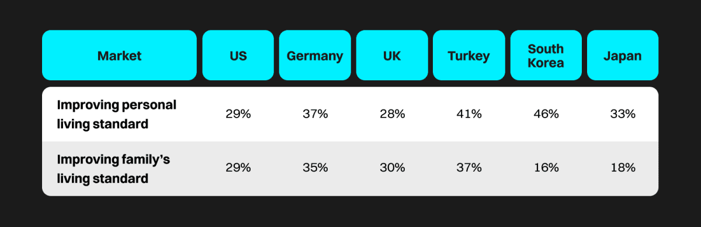
Task: Click Turkey's 41% personal standard value
Action: [x=469, y=114]
